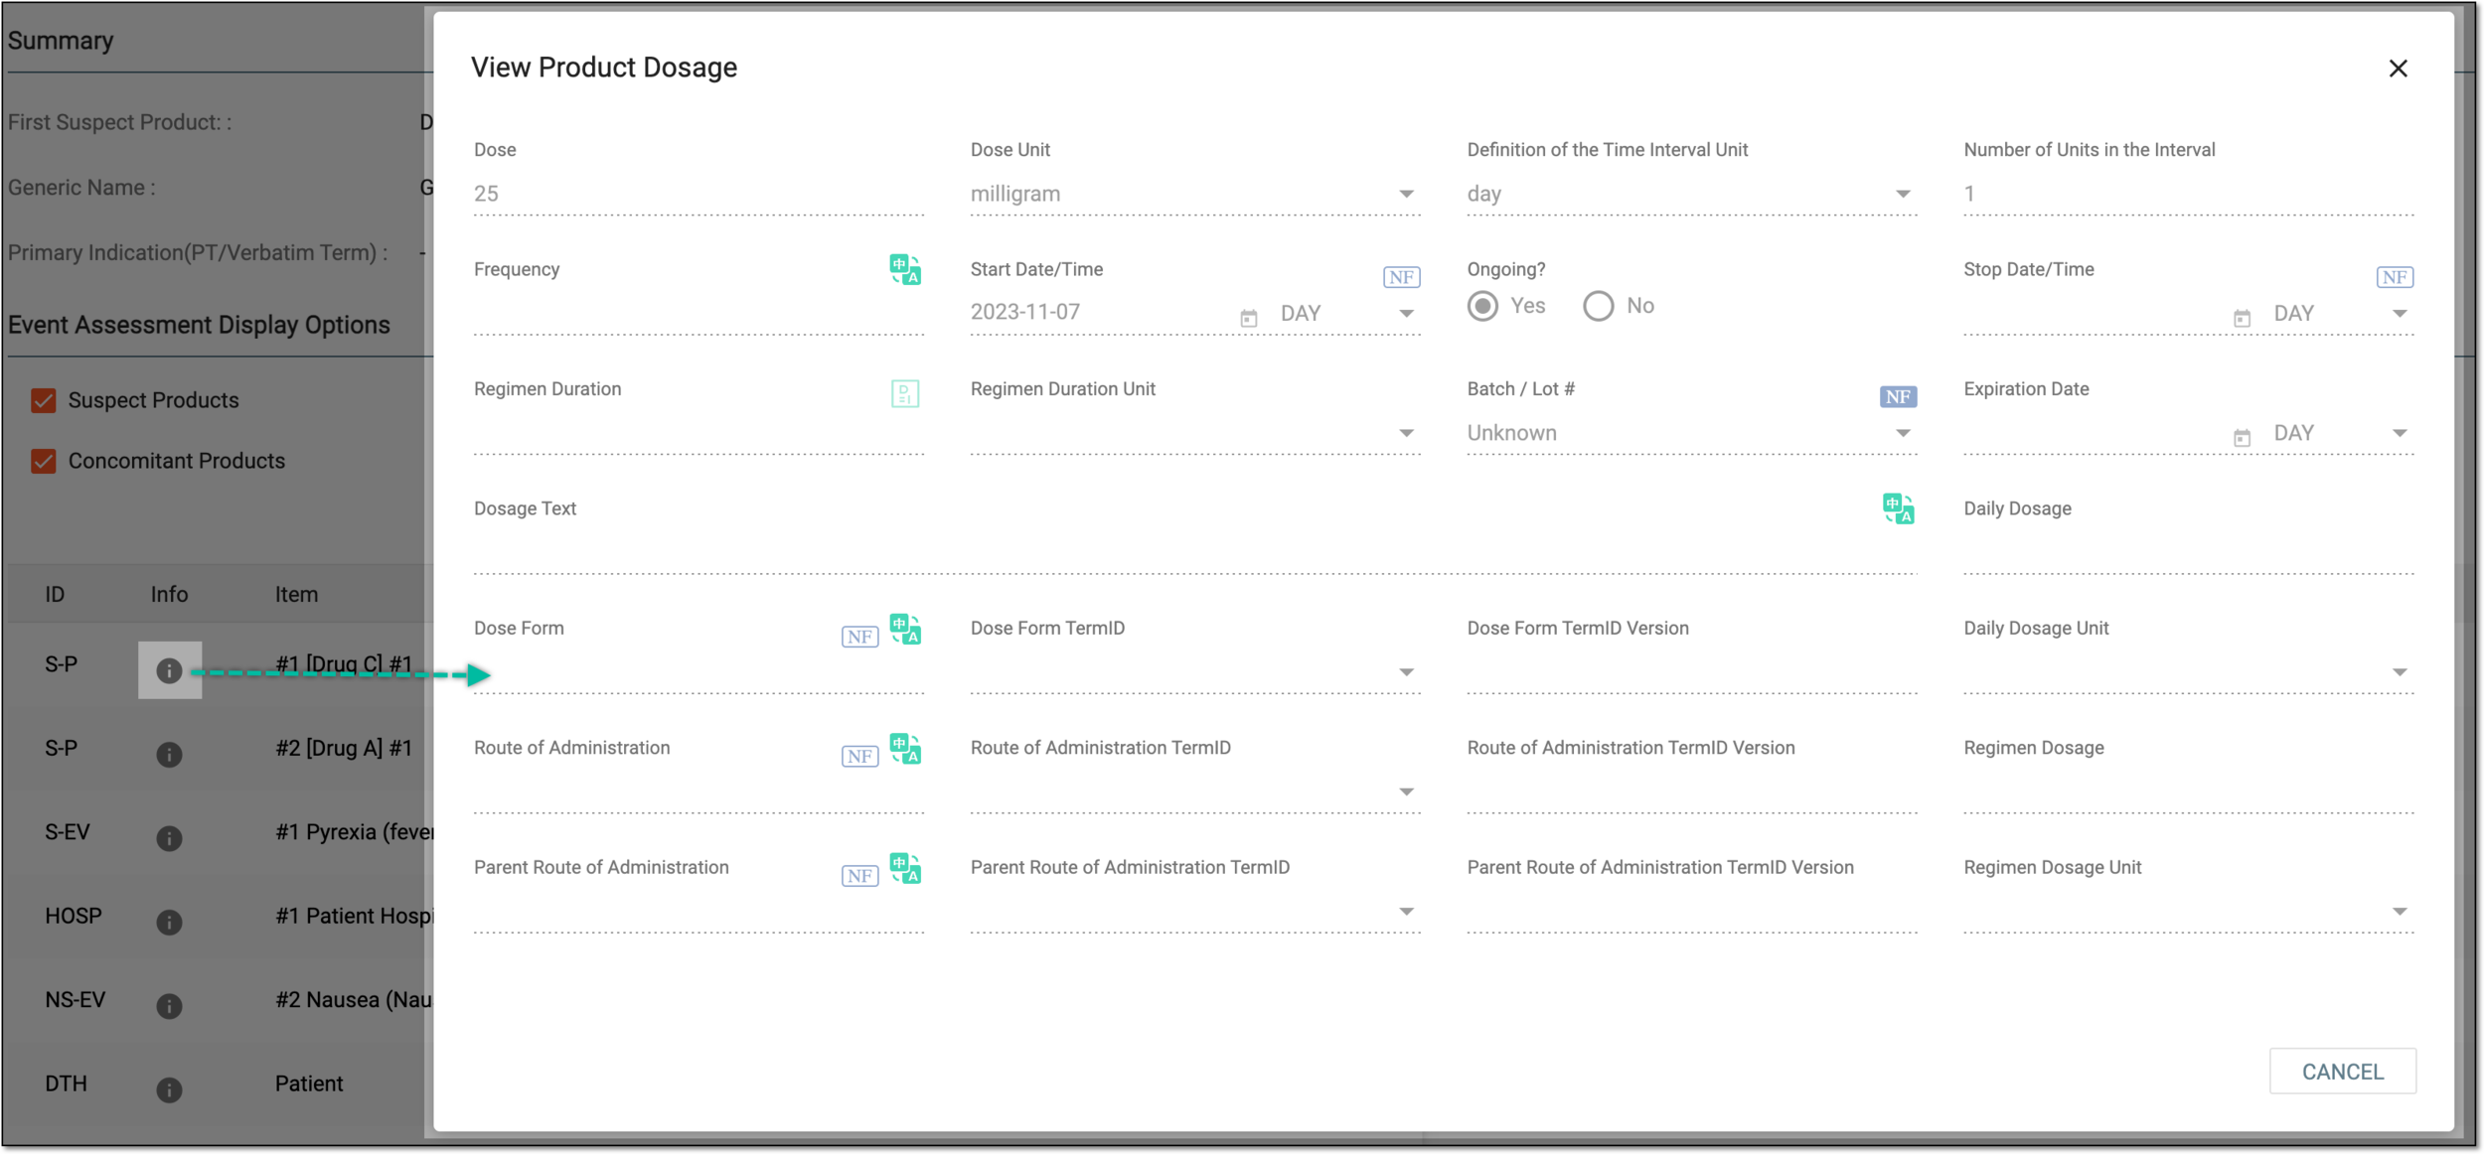Click the Route of Administration translation icon
The height and width of the screenshot is (1154, 2484).
coord(904,748)
